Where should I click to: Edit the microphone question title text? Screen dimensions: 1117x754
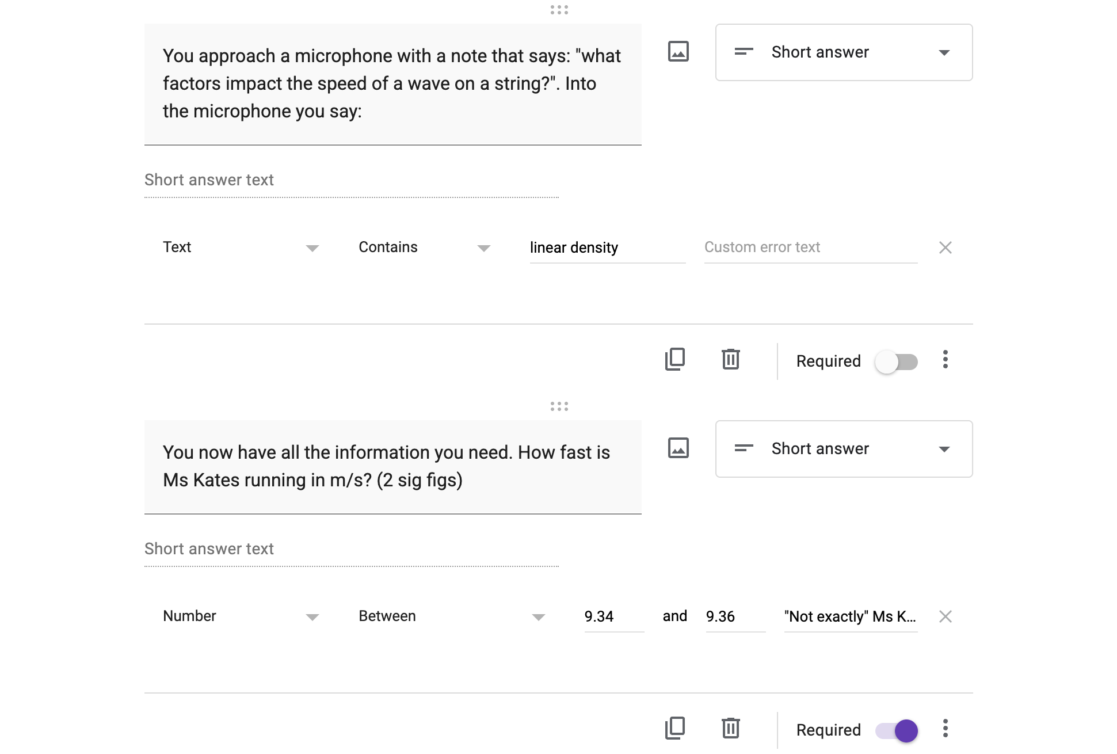tap(393, 84)
